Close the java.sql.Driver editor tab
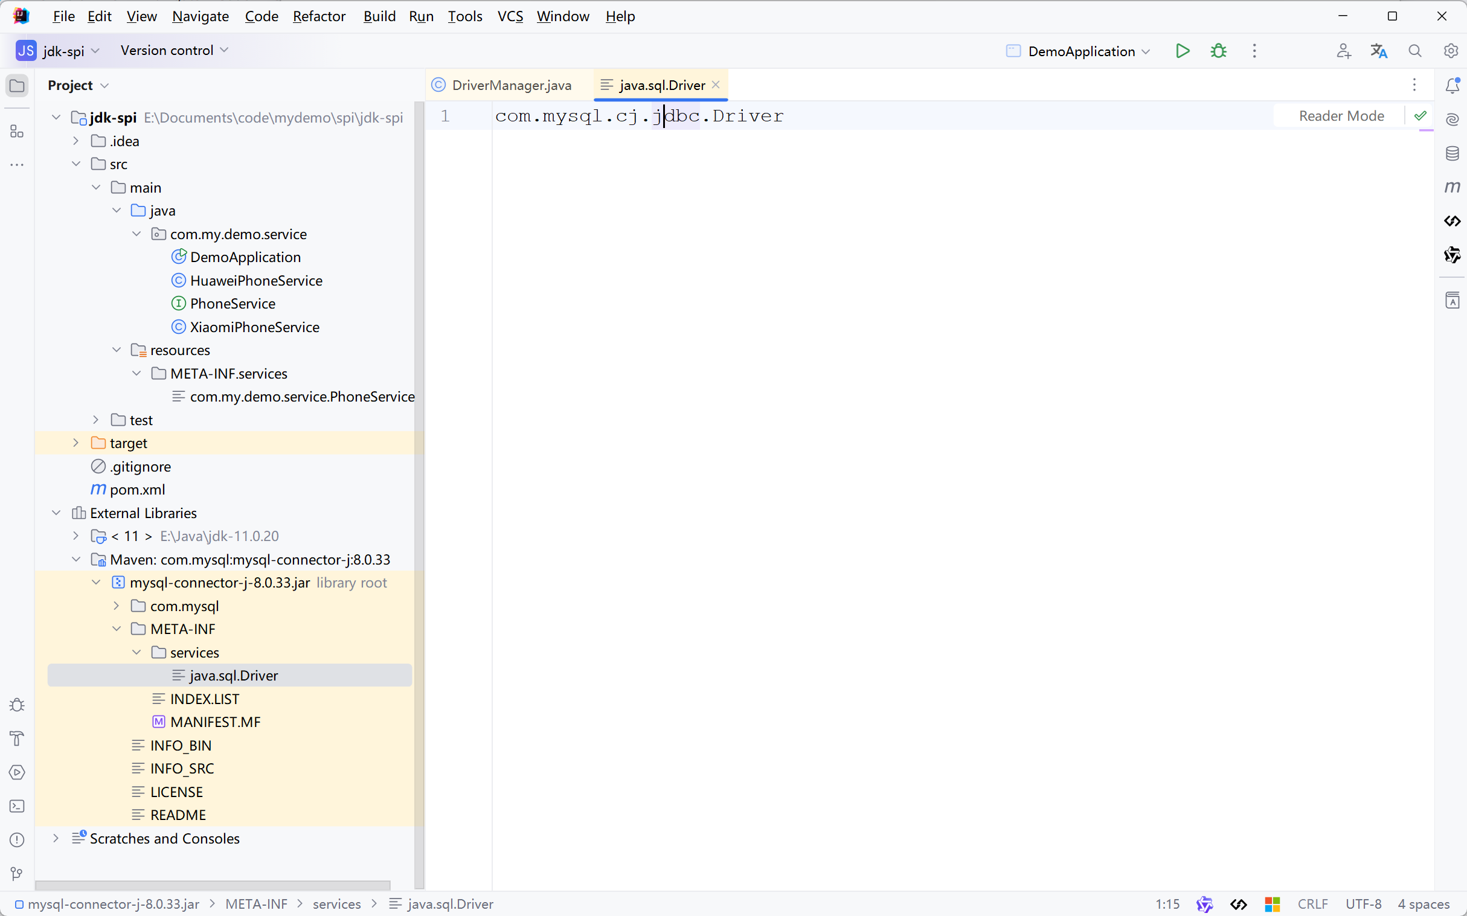 pyautogui.click(x=717, y=85)
